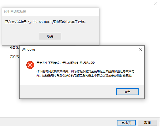This screenshot has width=160, height=126.
Task: Select the 驱动器 label in the wizard
Action: point(15,47)
